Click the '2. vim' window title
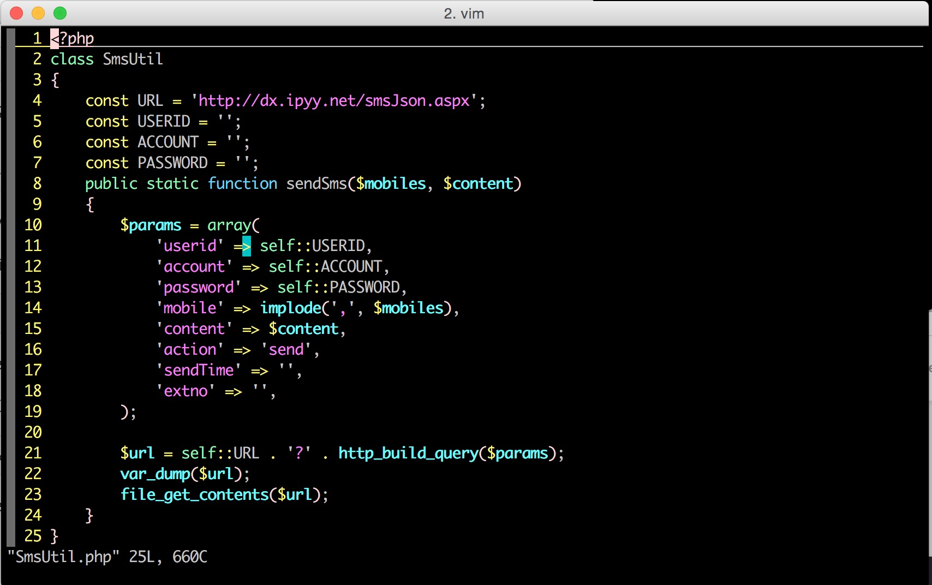Screen dimensions: 932x585 point(464,14)
